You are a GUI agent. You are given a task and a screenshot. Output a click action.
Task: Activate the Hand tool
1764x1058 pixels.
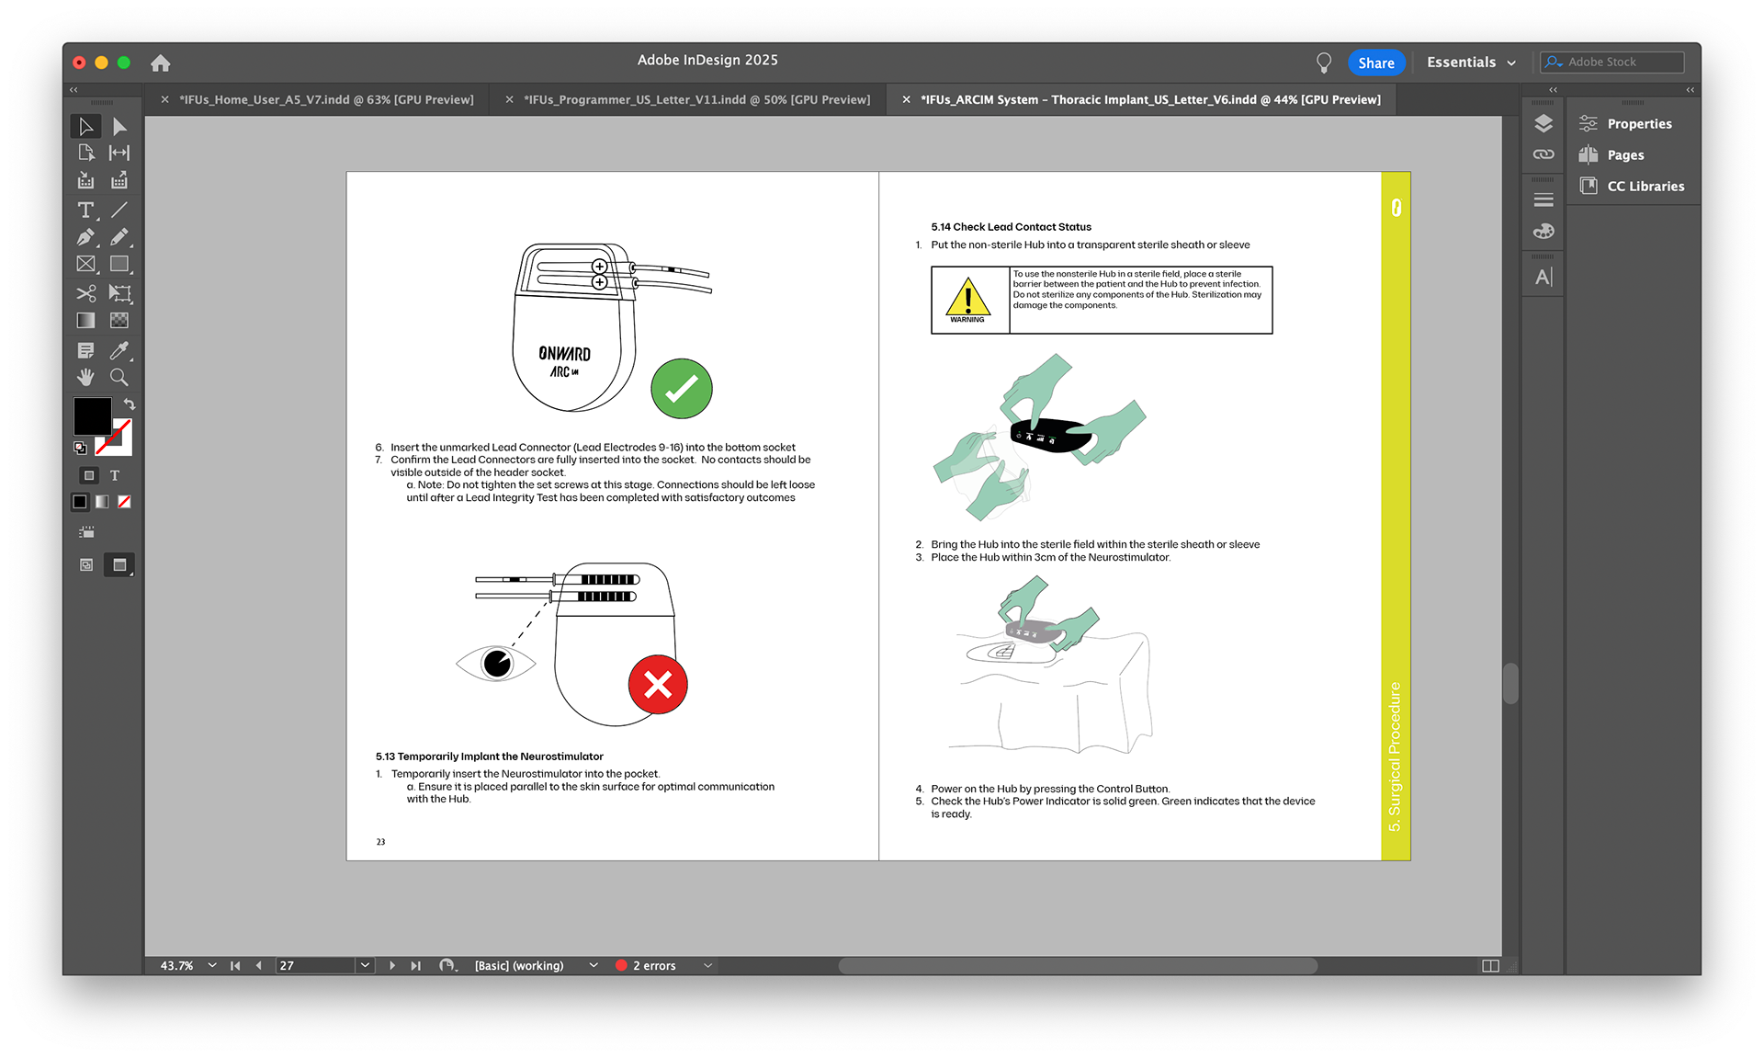pos(85,377)
